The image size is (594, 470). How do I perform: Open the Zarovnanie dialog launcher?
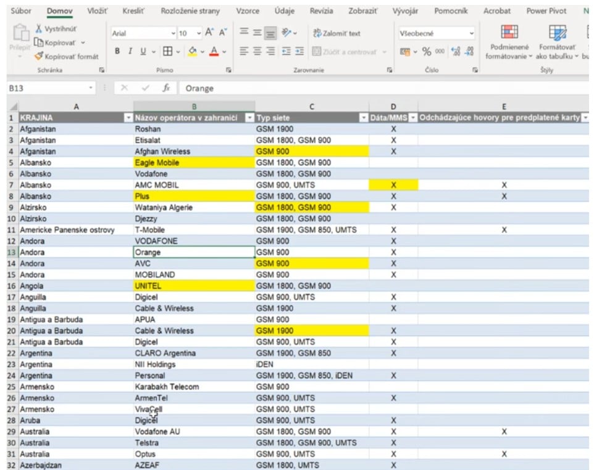(389, 70)
